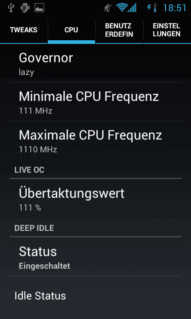Tap the muted sound status icon
This screenshot has height=319, width=191.
pyautogui.click(x=108, y=8)
